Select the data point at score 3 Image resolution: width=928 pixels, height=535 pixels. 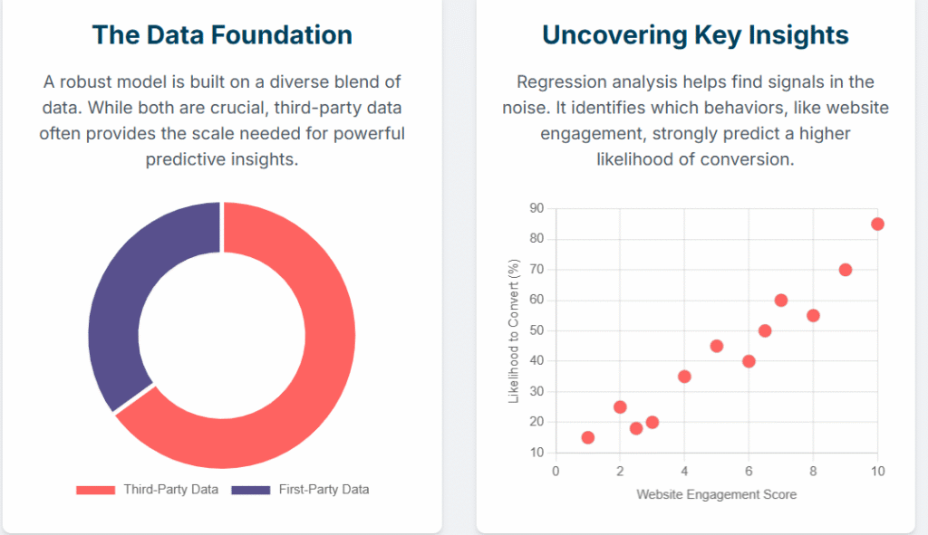tap(652, 422)
